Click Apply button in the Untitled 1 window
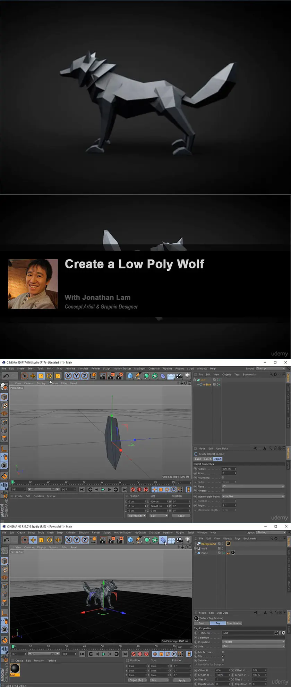This screenshot has height=687, width=291. click(181, 516)
